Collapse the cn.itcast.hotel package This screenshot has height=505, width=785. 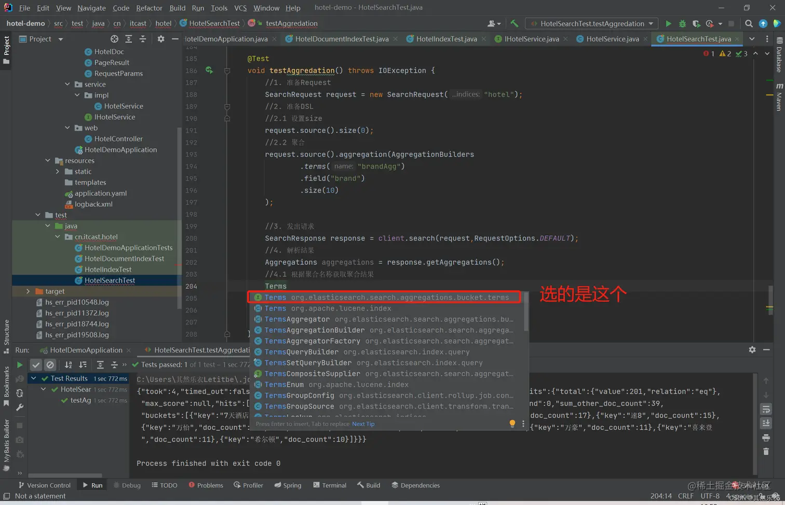point(58,236)
